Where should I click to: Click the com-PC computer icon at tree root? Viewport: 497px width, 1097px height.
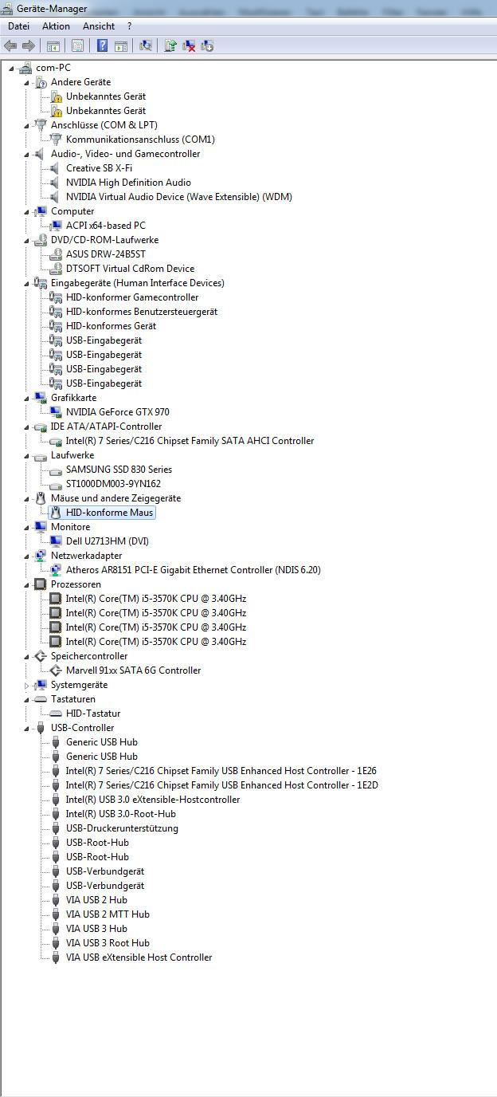coord(25,68)
